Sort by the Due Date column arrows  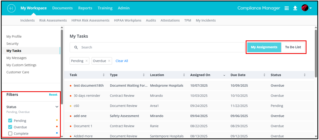pyautogui.click(x=264, y=75)
